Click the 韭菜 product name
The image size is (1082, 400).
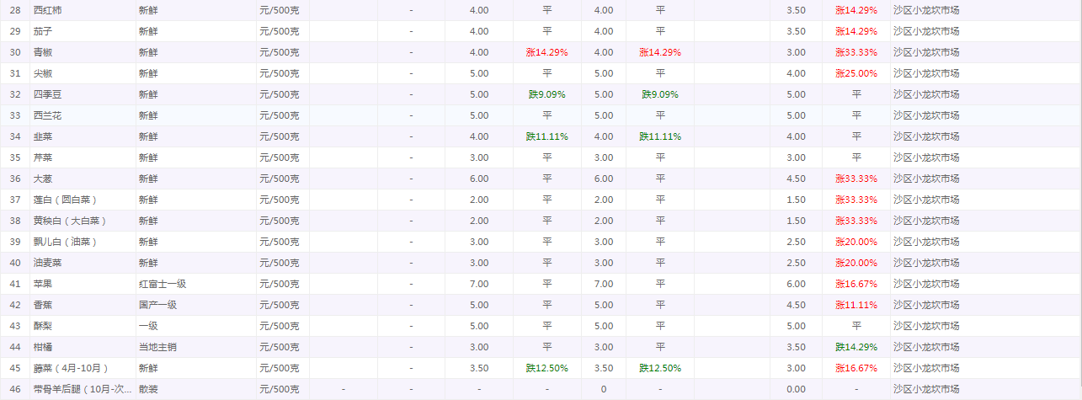pyautogui.click(x=42, y=136)
